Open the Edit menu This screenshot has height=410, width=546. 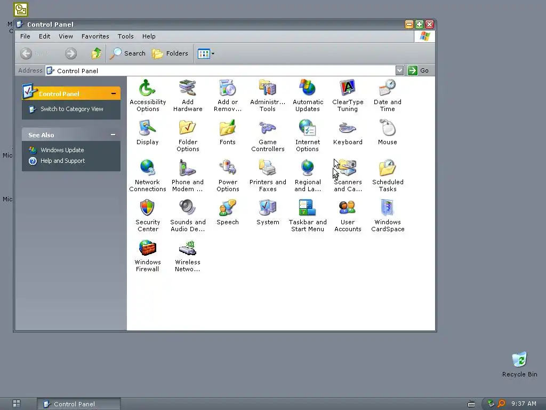(x=45, y=36)
